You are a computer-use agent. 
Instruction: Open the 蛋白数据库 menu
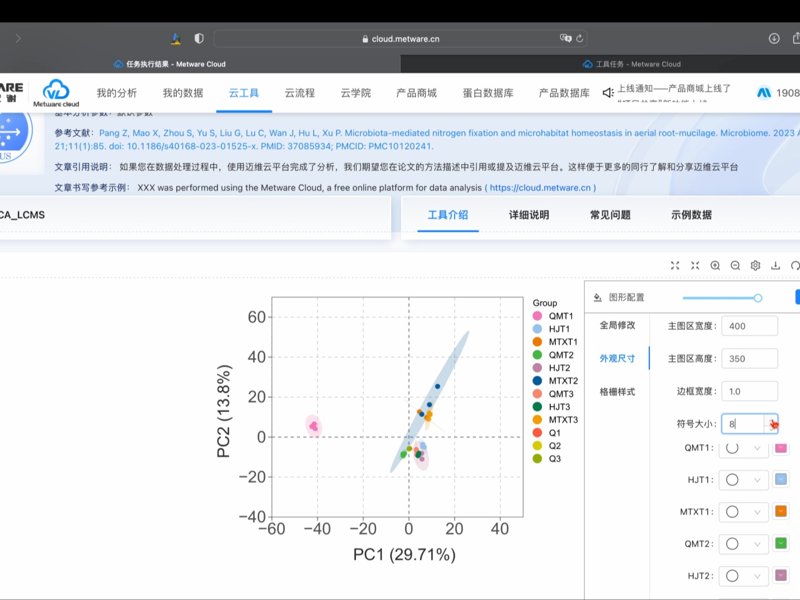pyautogui.click(x=488, y=93)
